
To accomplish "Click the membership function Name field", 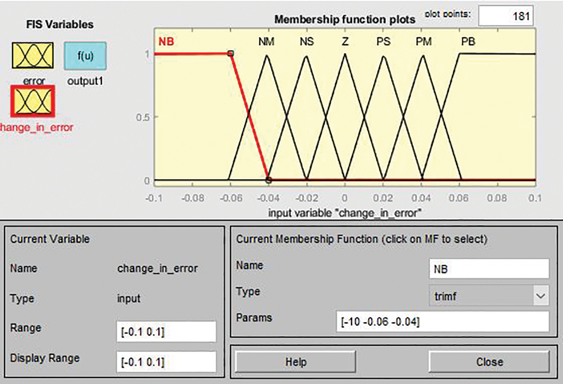I will pyautogui.click(x=489, y=269).
